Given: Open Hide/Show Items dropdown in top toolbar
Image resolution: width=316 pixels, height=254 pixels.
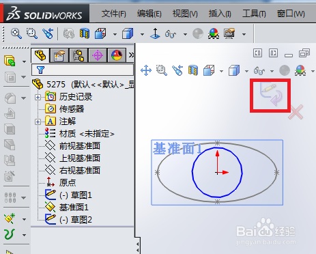Looking at the screenshot, I should pyautogui.click(x=185, y=35).
